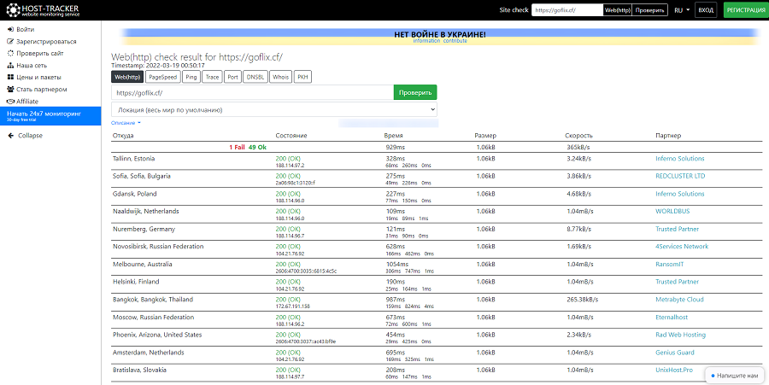The image size is (769, 385).
Task: Click the Проверить сайт spinner icon
Action: [10, 54]
